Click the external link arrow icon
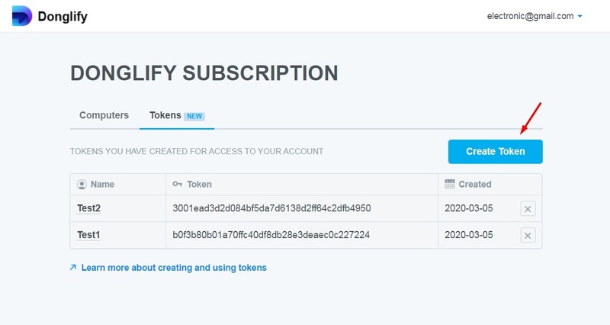 point(72,267)
